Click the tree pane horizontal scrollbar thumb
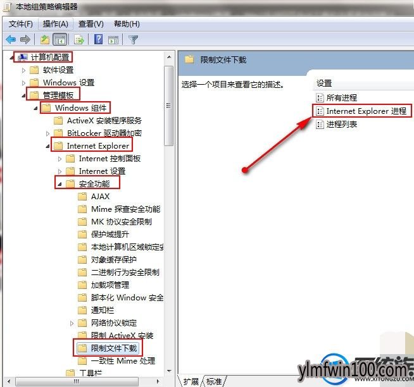 point(77,381)
